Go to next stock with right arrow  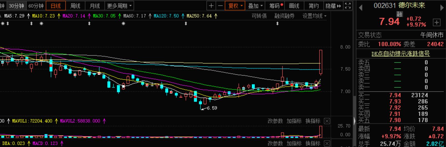point(442,7)
